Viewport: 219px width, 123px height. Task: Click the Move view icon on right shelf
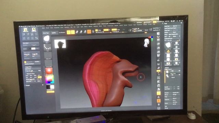(x=158, y=82)
